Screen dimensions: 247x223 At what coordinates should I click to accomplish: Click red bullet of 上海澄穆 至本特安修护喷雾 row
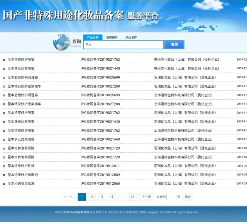tap(4, 131)
